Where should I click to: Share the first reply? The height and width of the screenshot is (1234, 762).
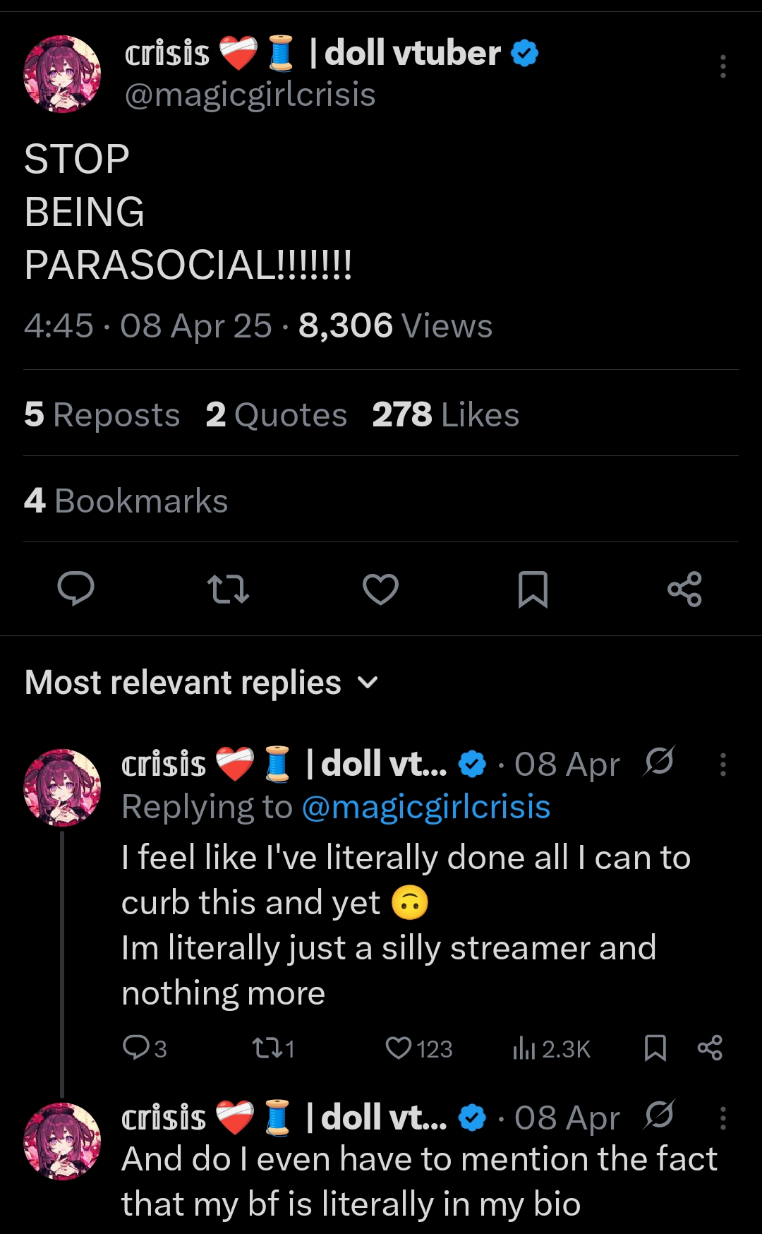[x=710, y=1048]
